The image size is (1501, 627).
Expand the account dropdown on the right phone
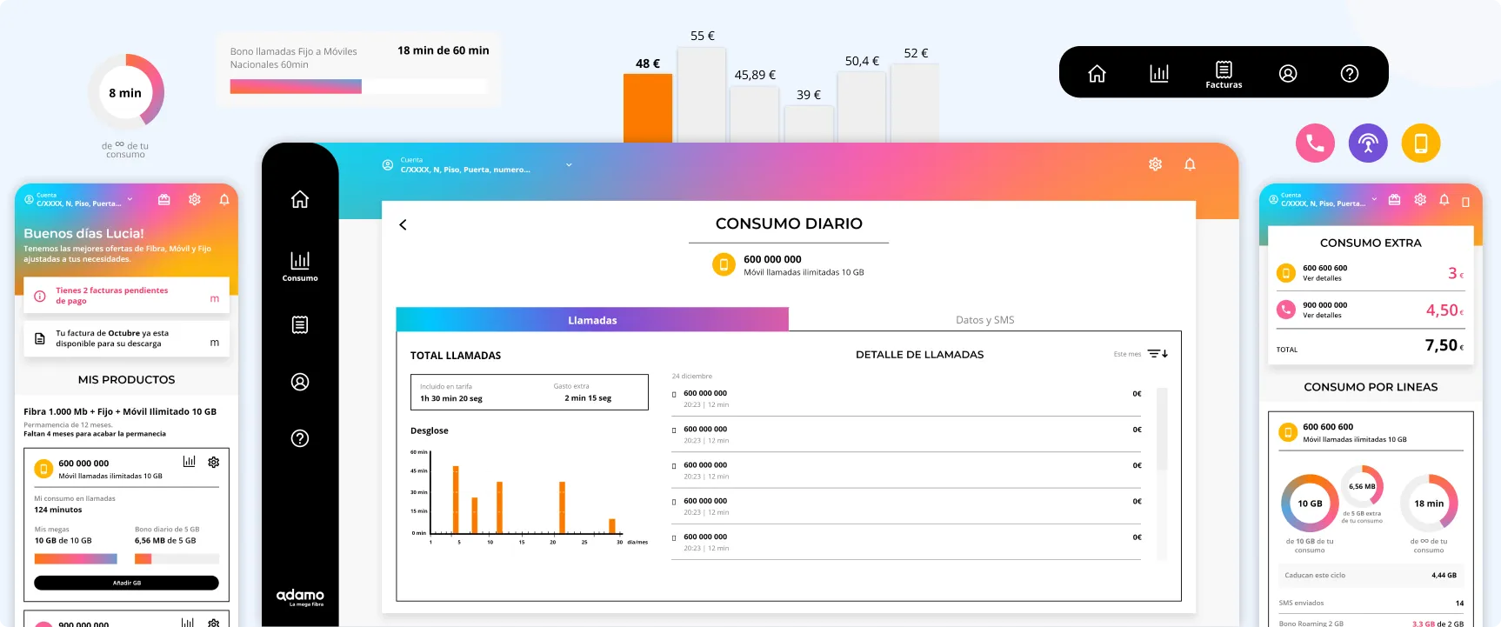click(1374, 199)
